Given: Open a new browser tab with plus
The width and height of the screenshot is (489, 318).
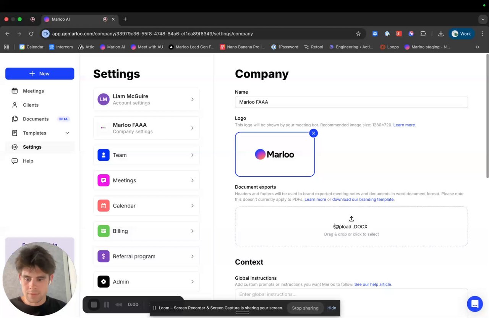Looking at the screenshot, I should tap(125, 19).
